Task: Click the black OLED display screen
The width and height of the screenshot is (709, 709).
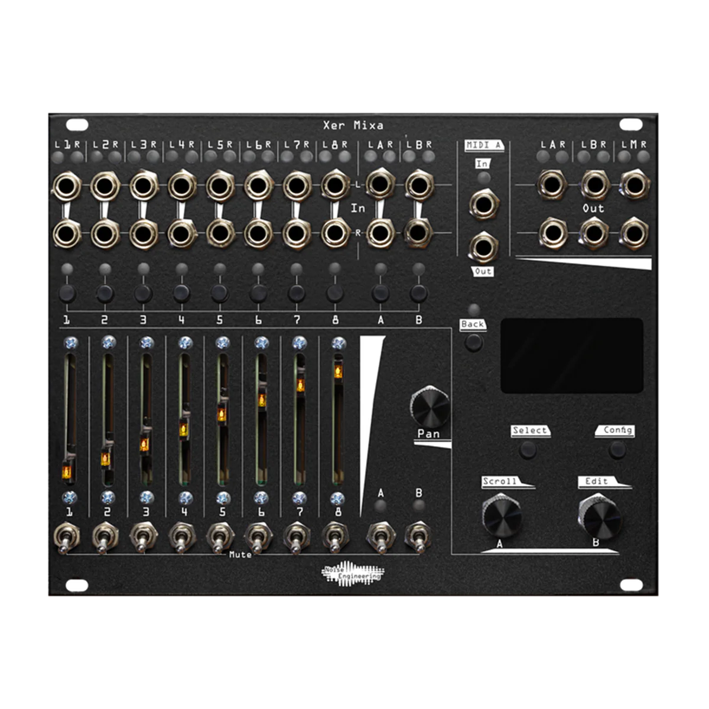Action: (572, 355)
